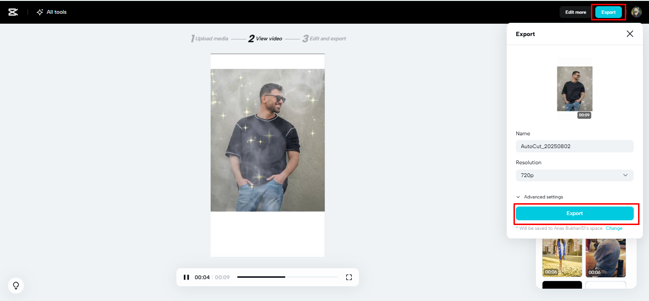Click the 00:09 total duration text

(222, 277)
